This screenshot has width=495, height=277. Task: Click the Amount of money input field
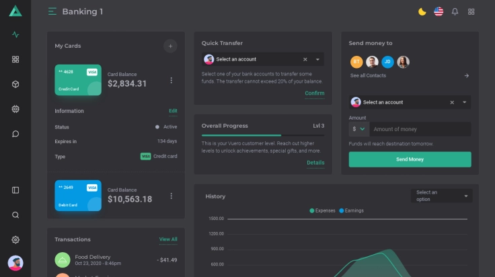(420, 129)
